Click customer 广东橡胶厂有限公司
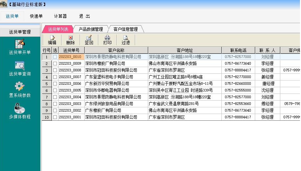This screenshot has height=171, width=301. [103, 110]
